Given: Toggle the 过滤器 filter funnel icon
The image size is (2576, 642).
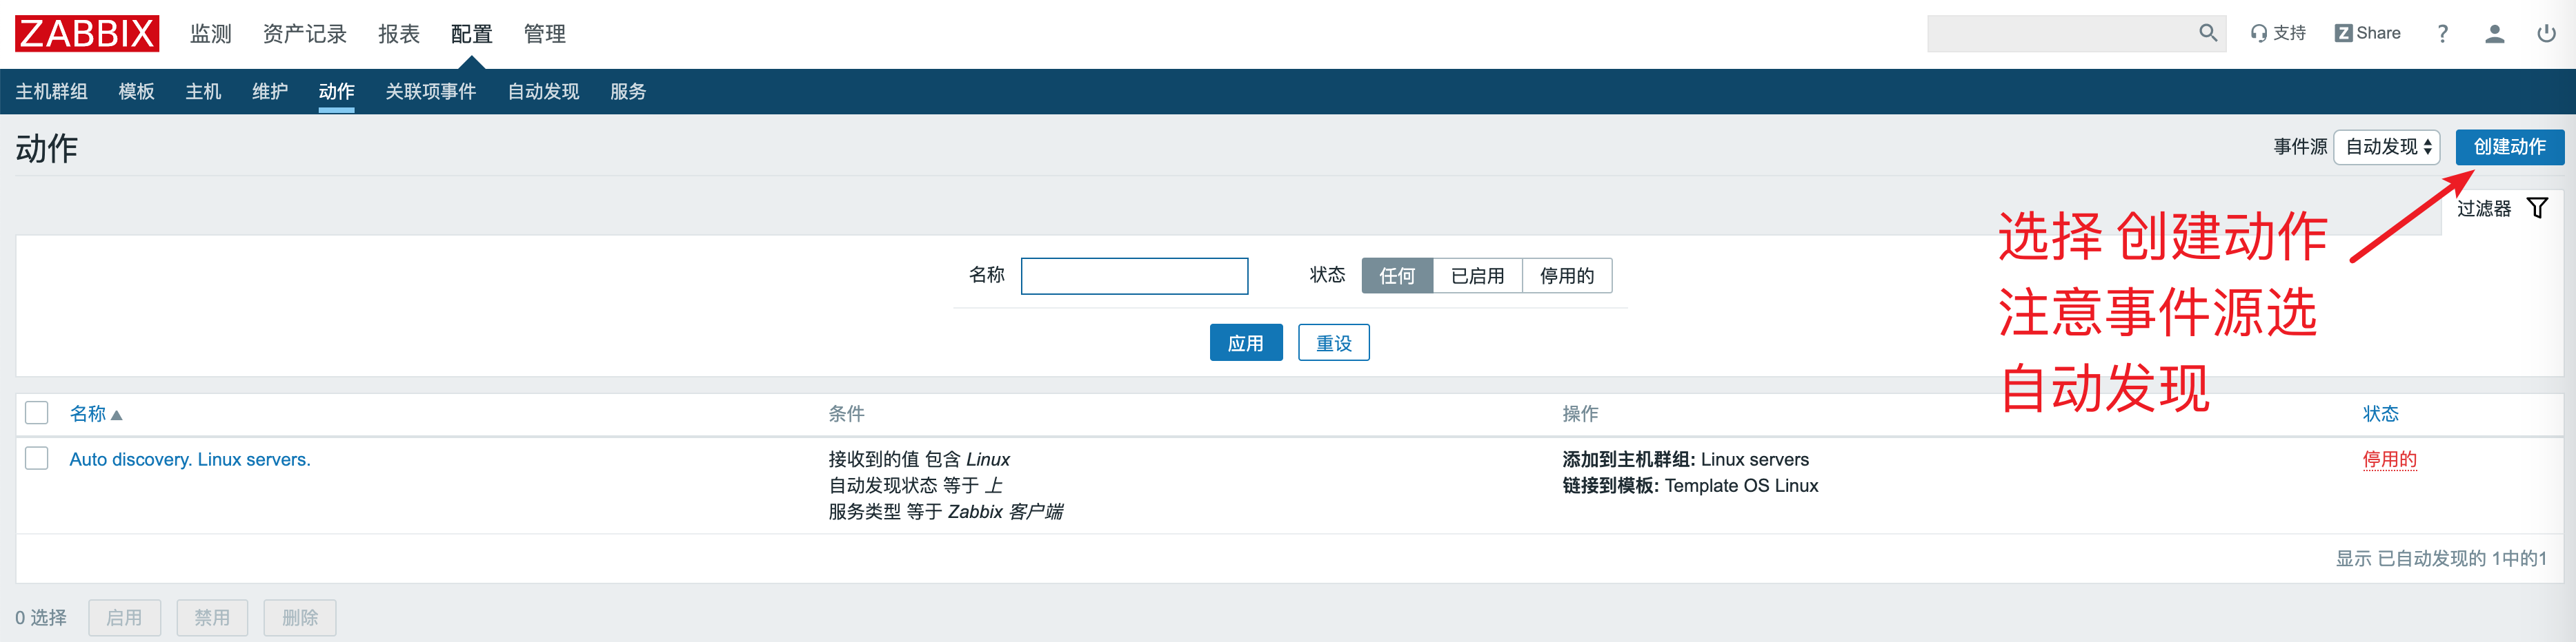Looking at the screenshot, I should pyautogui.click(x=2537, y=207).
